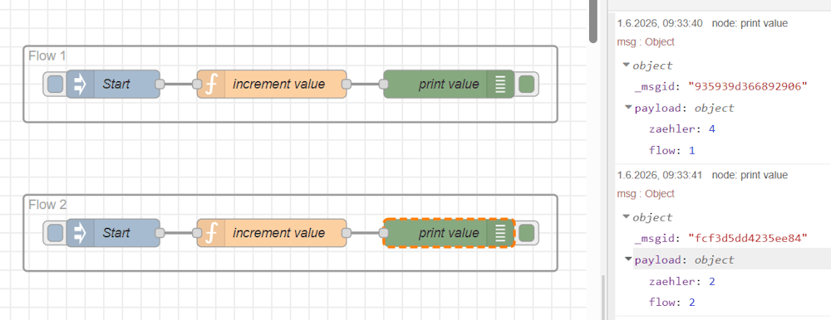The height and width of the screenshot is (320, 831).
Task: Click the debug list icon on Flow 1 print value
Action: click(501, 84)
